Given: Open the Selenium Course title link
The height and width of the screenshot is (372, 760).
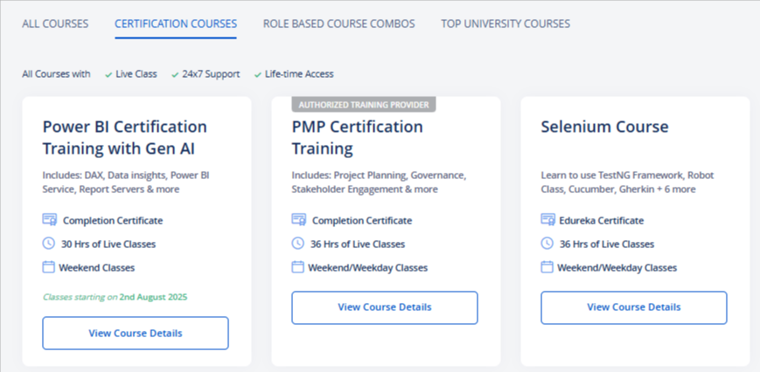Looking at the screenshot, I should (604, 127).
